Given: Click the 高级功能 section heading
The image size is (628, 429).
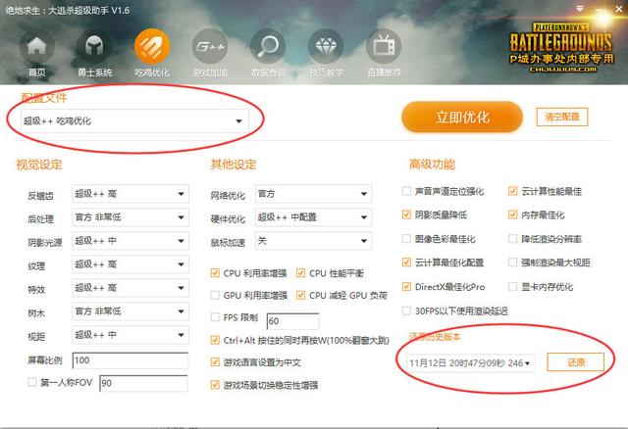Looking at the screenshot, I should point(432,165).
